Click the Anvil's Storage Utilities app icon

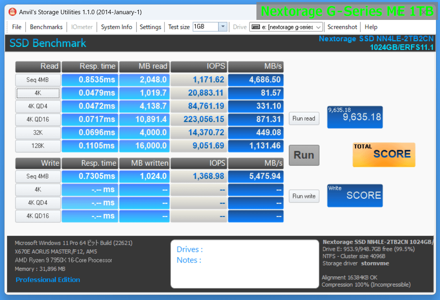(x=13, y=12)
